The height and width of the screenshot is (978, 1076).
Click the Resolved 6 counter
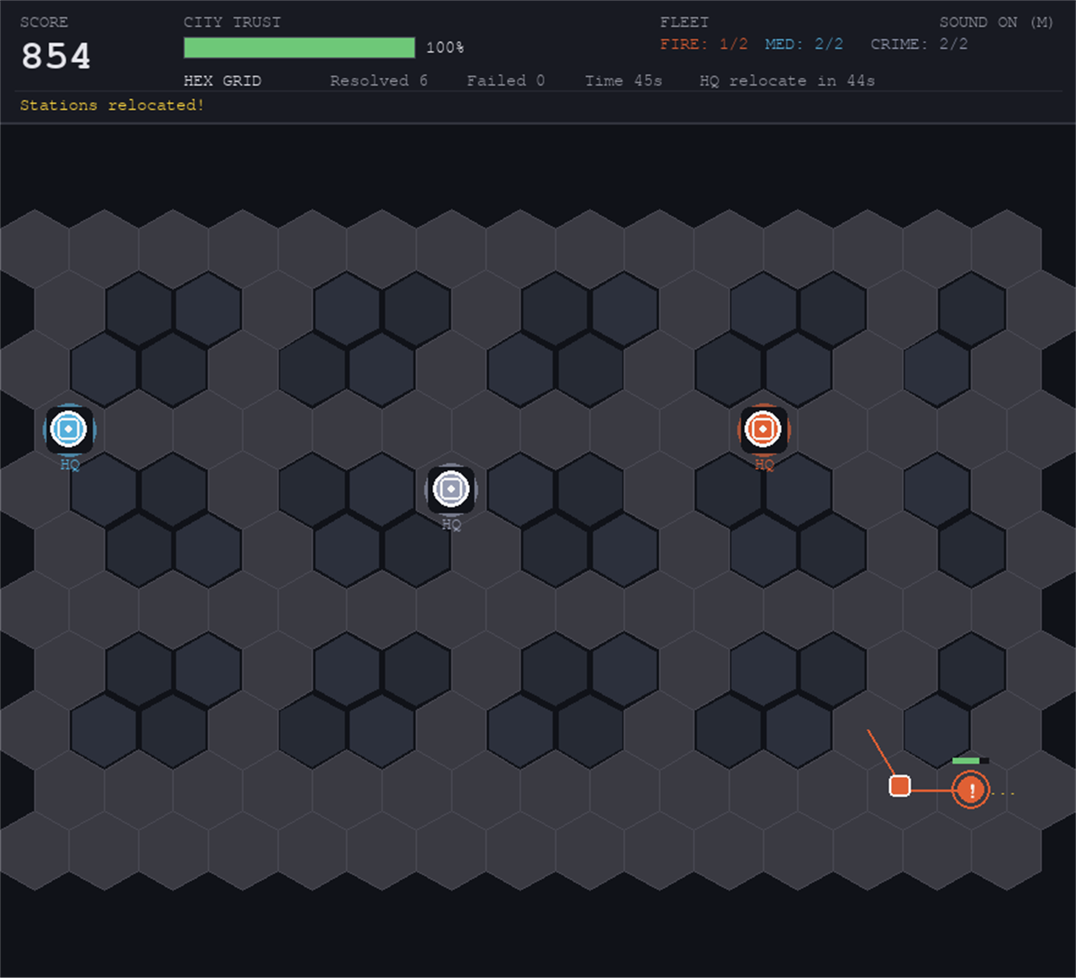click(378, 81)
